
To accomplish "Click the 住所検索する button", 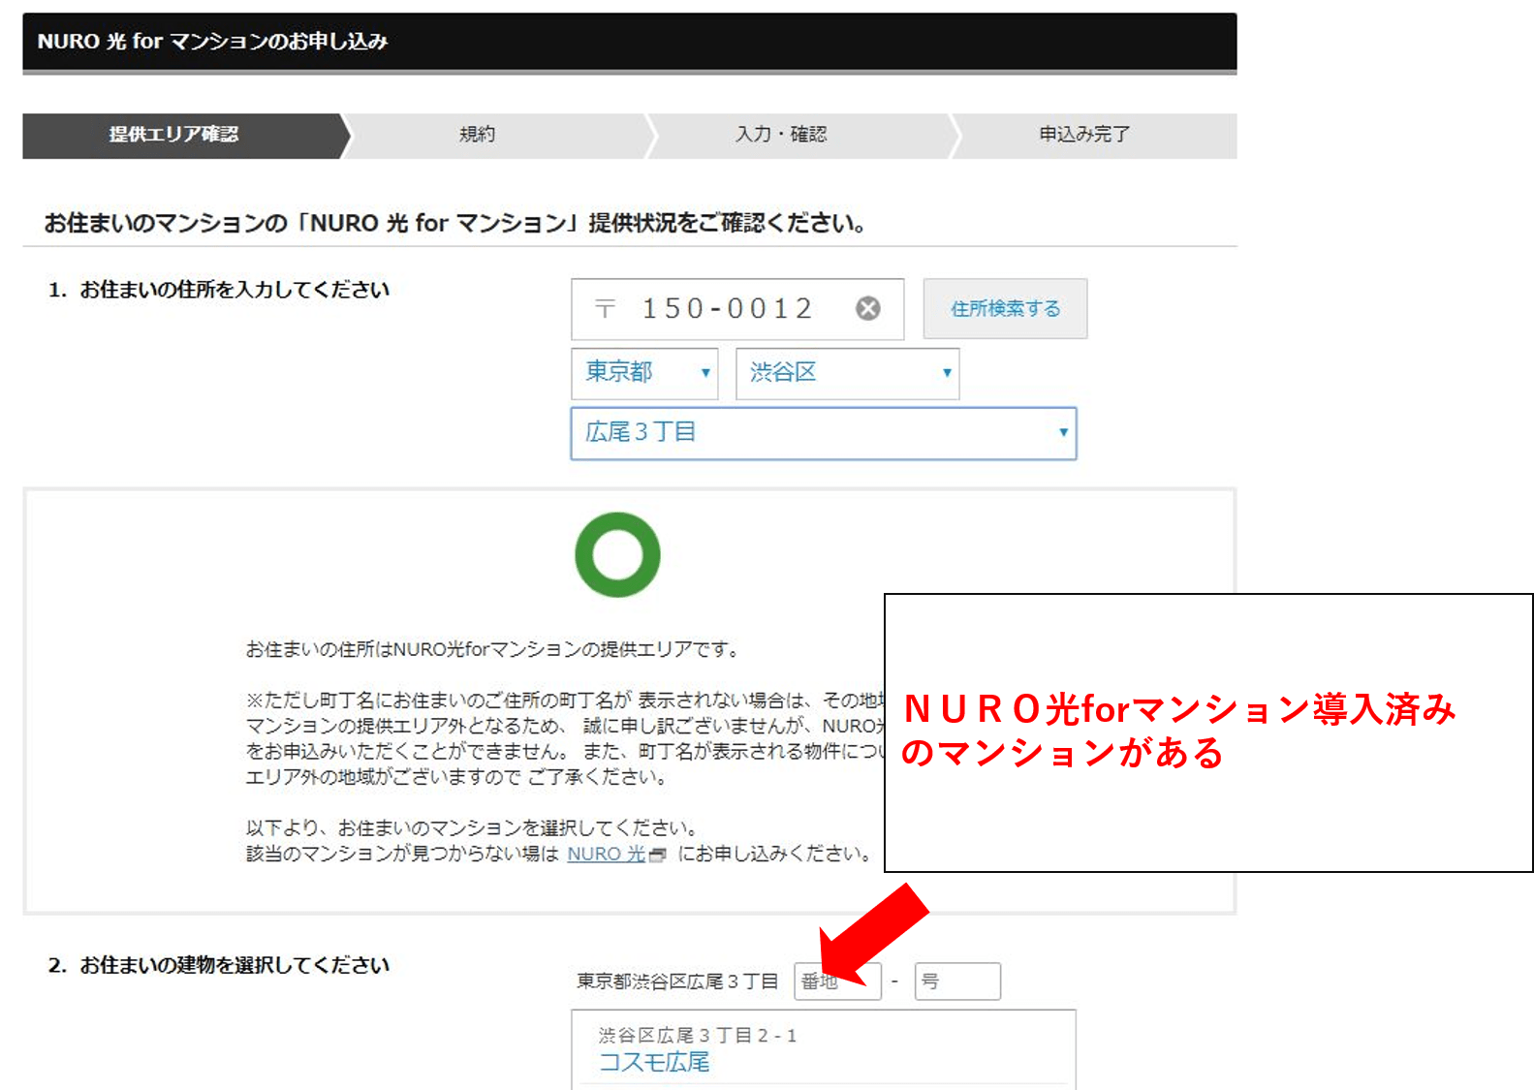I will 1005,309.
